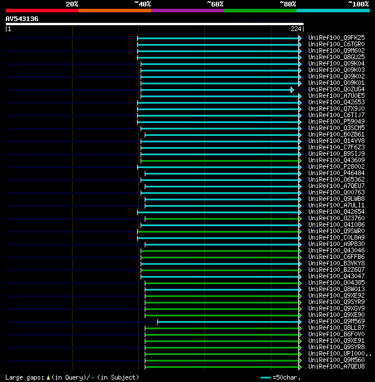Click the UniRef100_Q9XGV9 label
This screenshot has height=382, width=375.
point(336,308)
